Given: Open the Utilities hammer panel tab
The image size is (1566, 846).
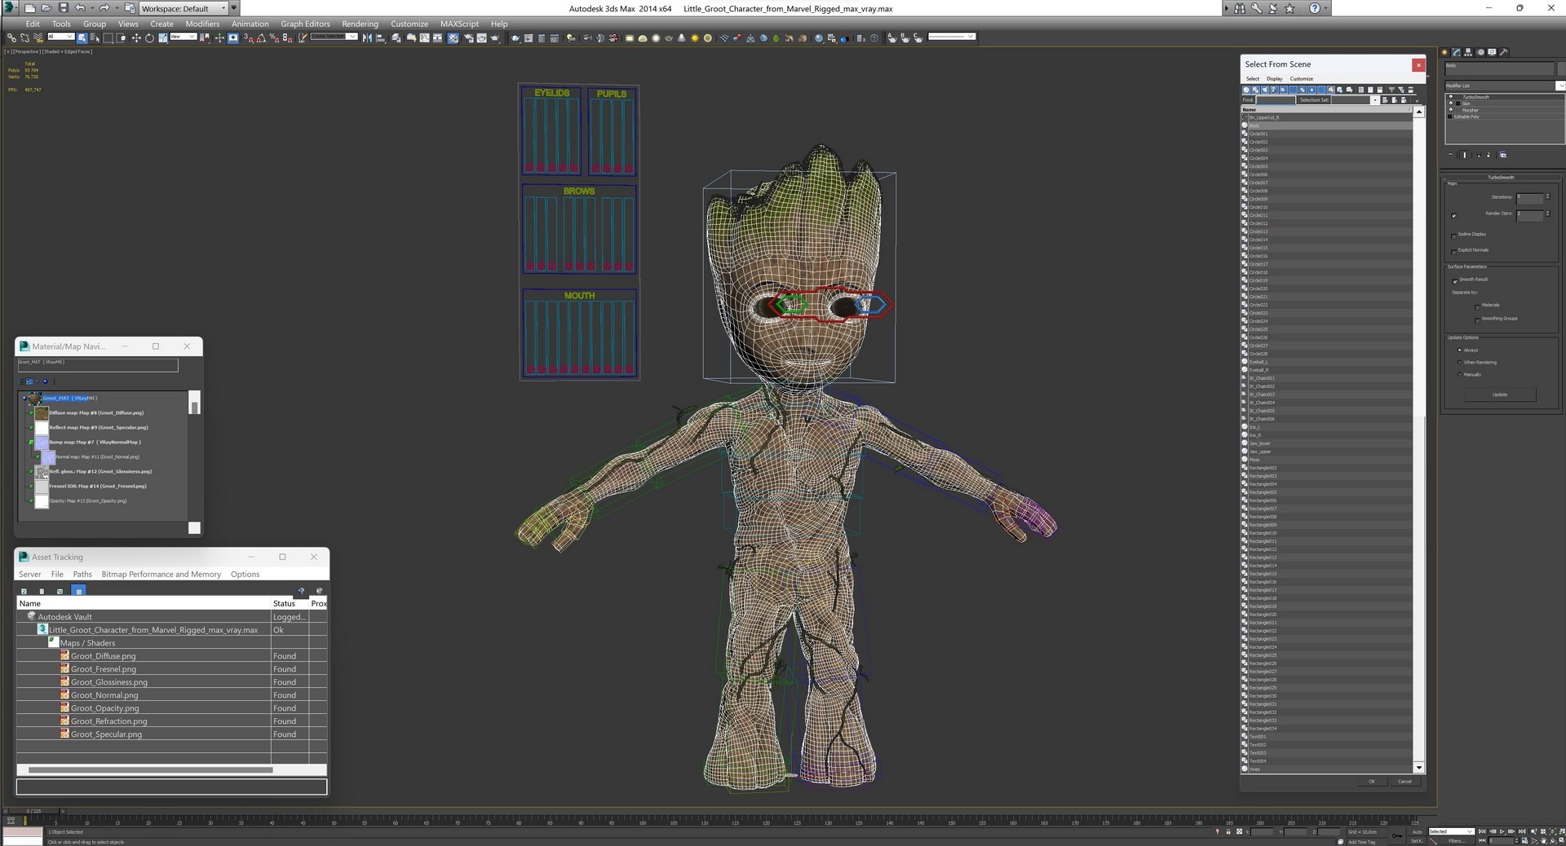Looking at the screenshot, I should pyautogui.click(x=1504, y=52).
